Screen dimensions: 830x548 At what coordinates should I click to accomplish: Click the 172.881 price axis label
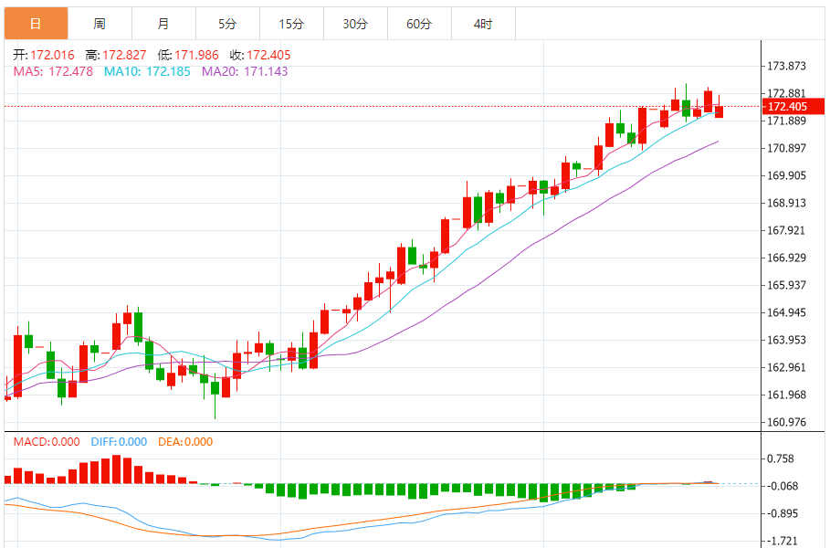[x=786, y=94]
